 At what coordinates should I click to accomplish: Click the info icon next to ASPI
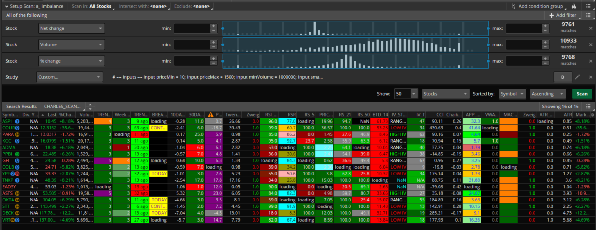tap(17, 121)
